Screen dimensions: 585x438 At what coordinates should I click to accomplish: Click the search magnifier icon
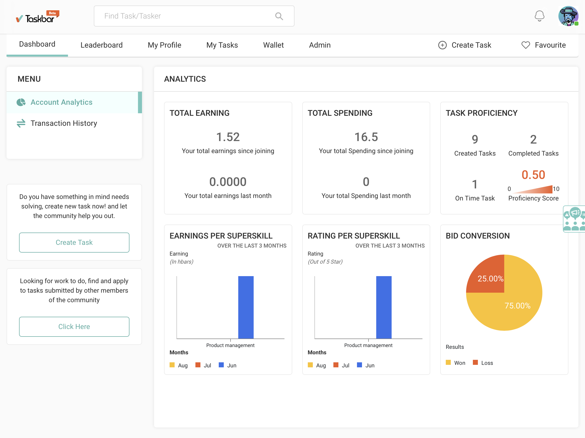click(279, 16)
